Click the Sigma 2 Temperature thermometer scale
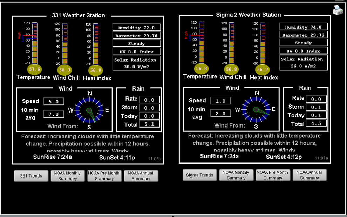Image resolution: width=347 pixels, height=217 pixels. pos(202,43)
